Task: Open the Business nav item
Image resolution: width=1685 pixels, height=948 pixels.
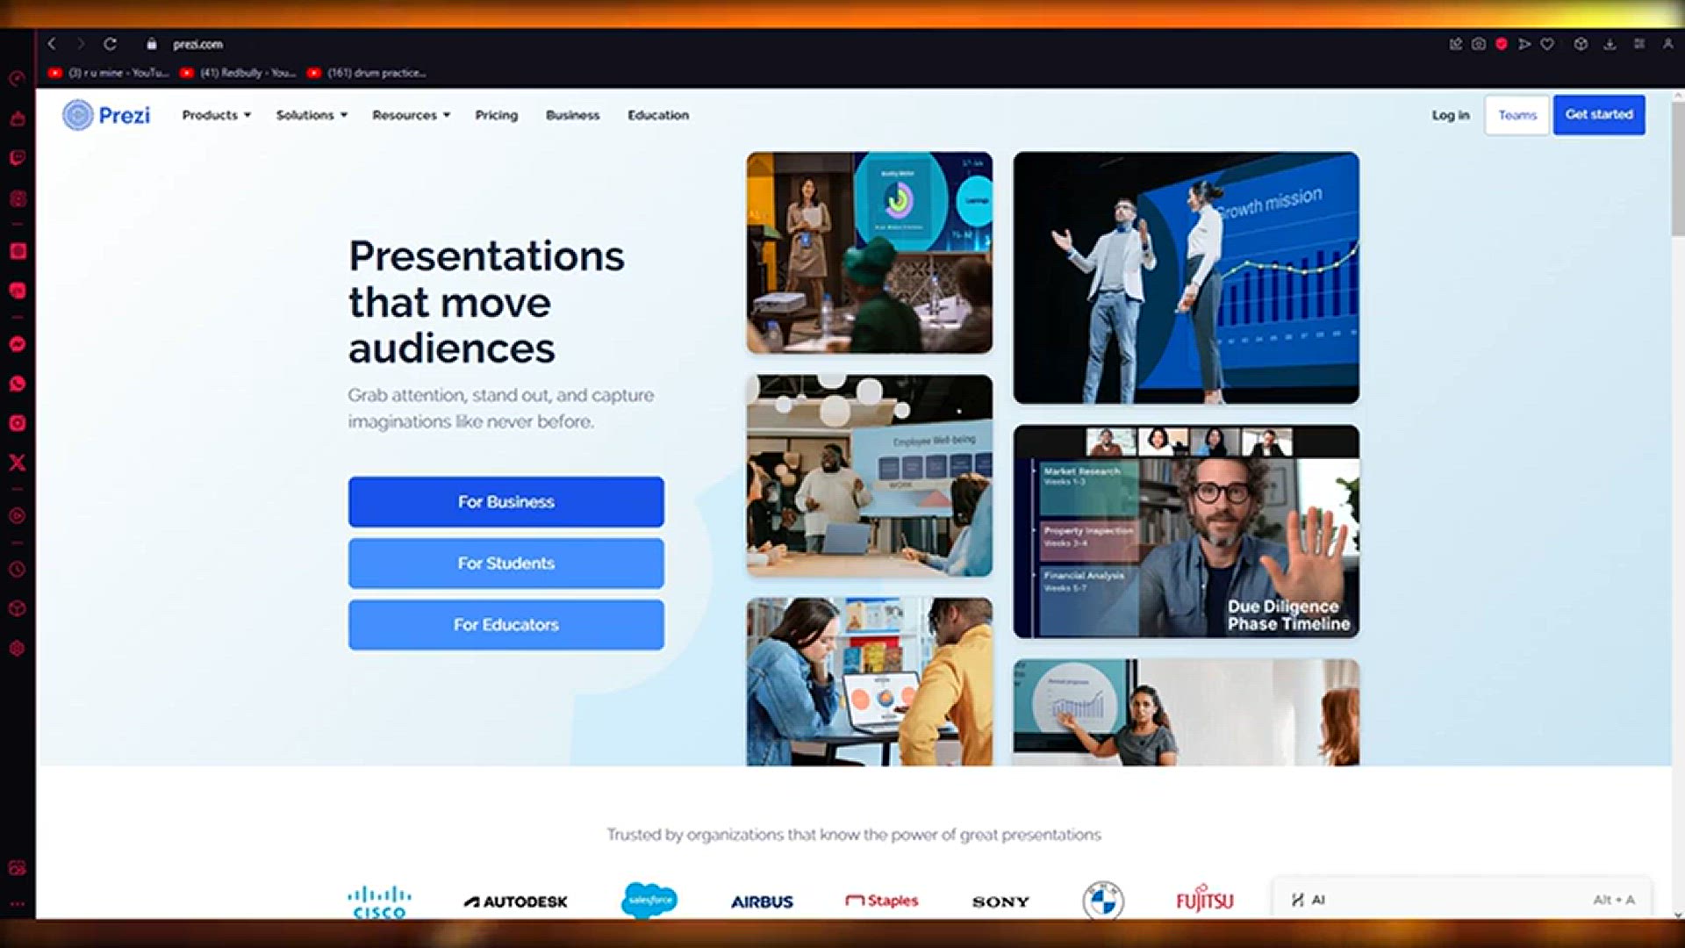Action: pyautogui.click(x=573, y=115)
